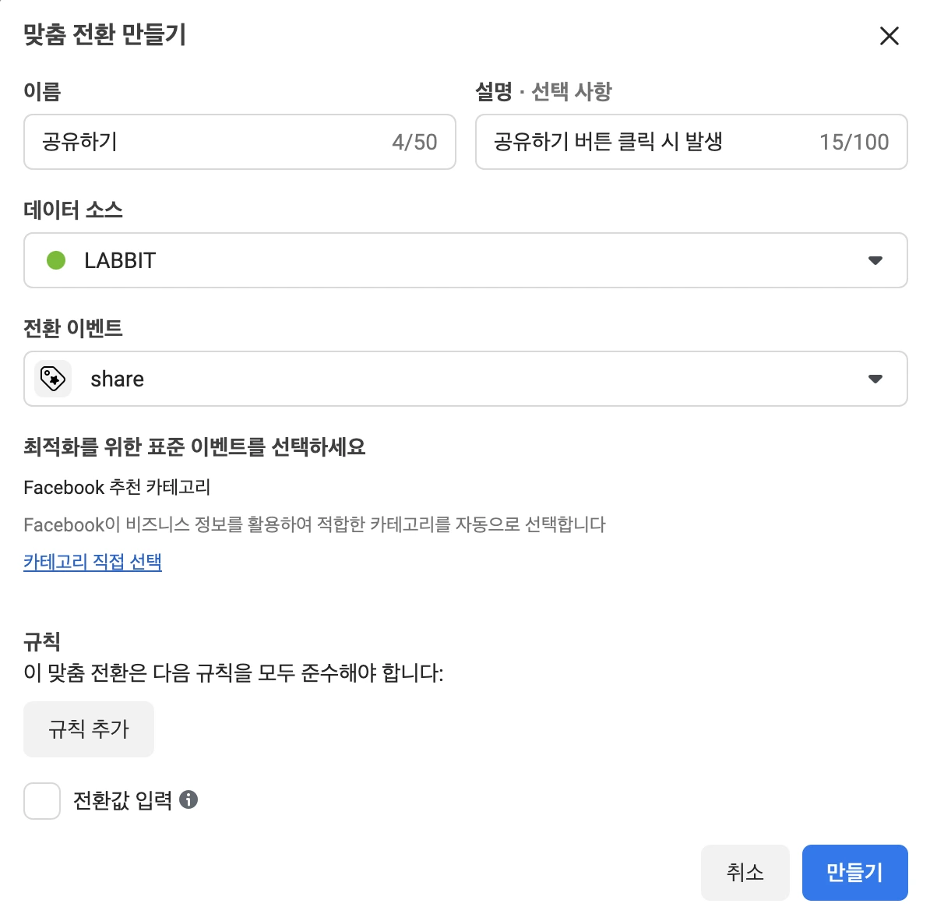The height and width of the screenshot is (907, 930).
Task: Click the blue 만들기 button
Action: point(854,872)
